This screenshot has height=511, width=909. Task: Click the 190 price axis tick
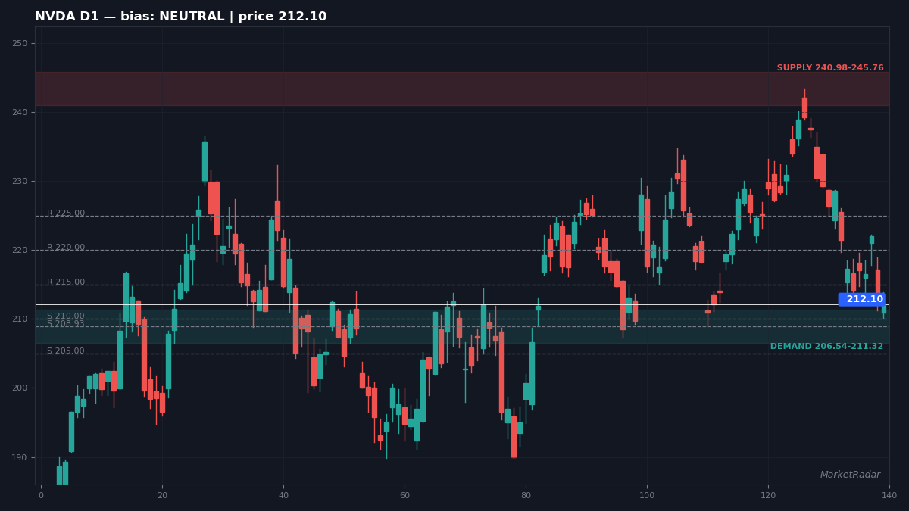pos(20,457)
